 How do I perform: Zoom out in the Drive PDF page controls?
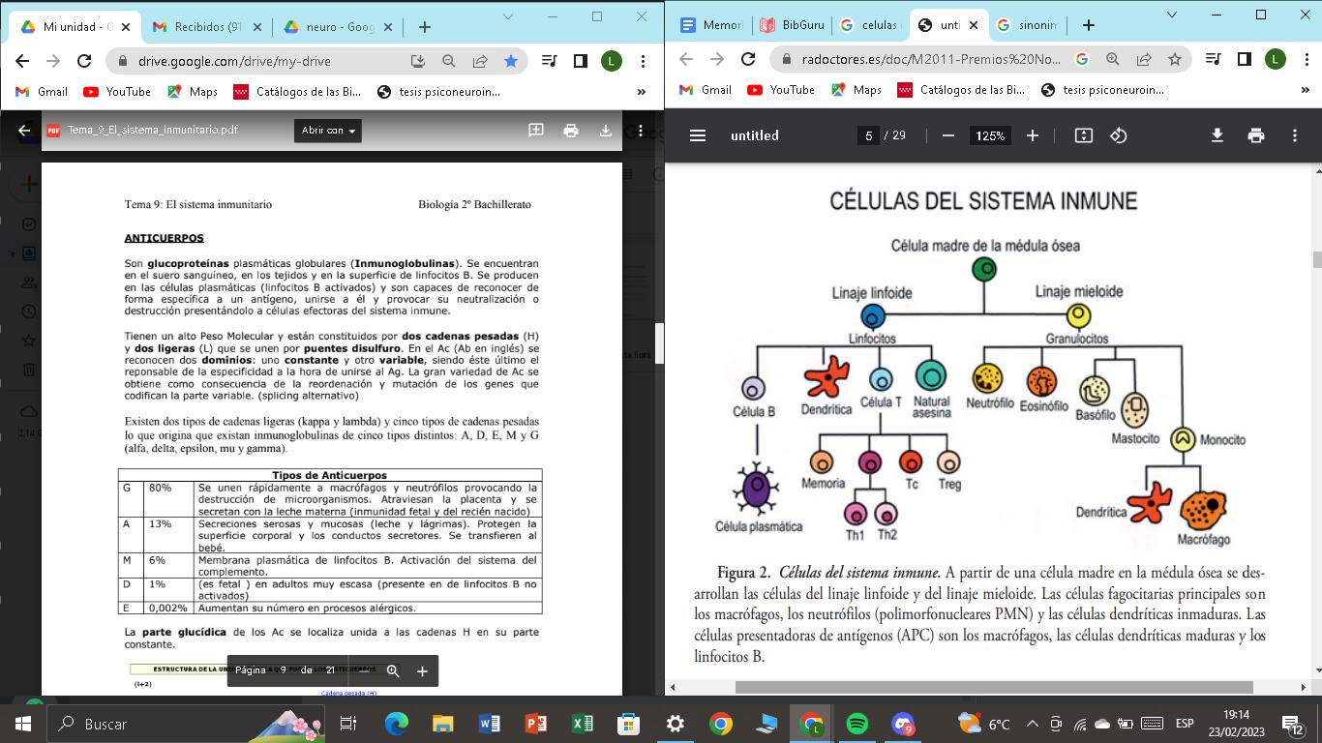[364, 670]
